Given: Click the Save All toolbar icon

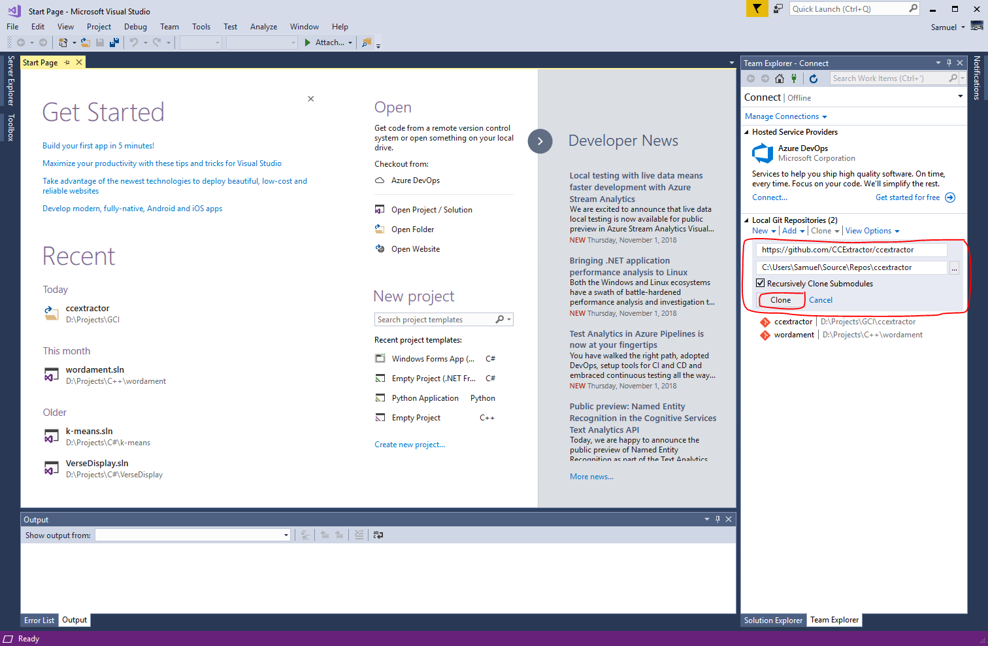Looking at the screenshot, I should pos(114,42).
